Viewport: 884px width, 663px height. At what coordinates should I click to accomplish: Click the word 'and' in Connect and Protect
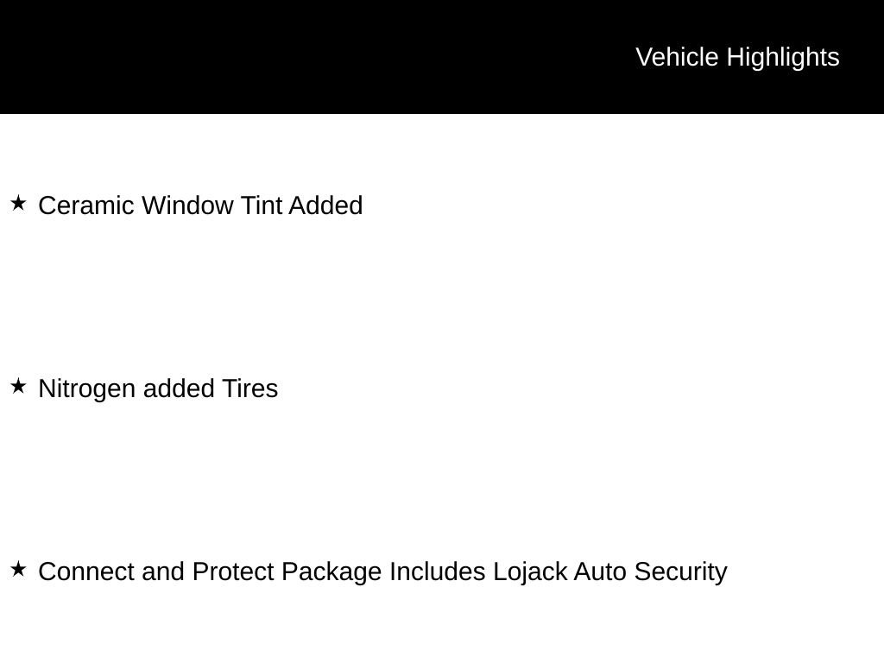[163, 571]
